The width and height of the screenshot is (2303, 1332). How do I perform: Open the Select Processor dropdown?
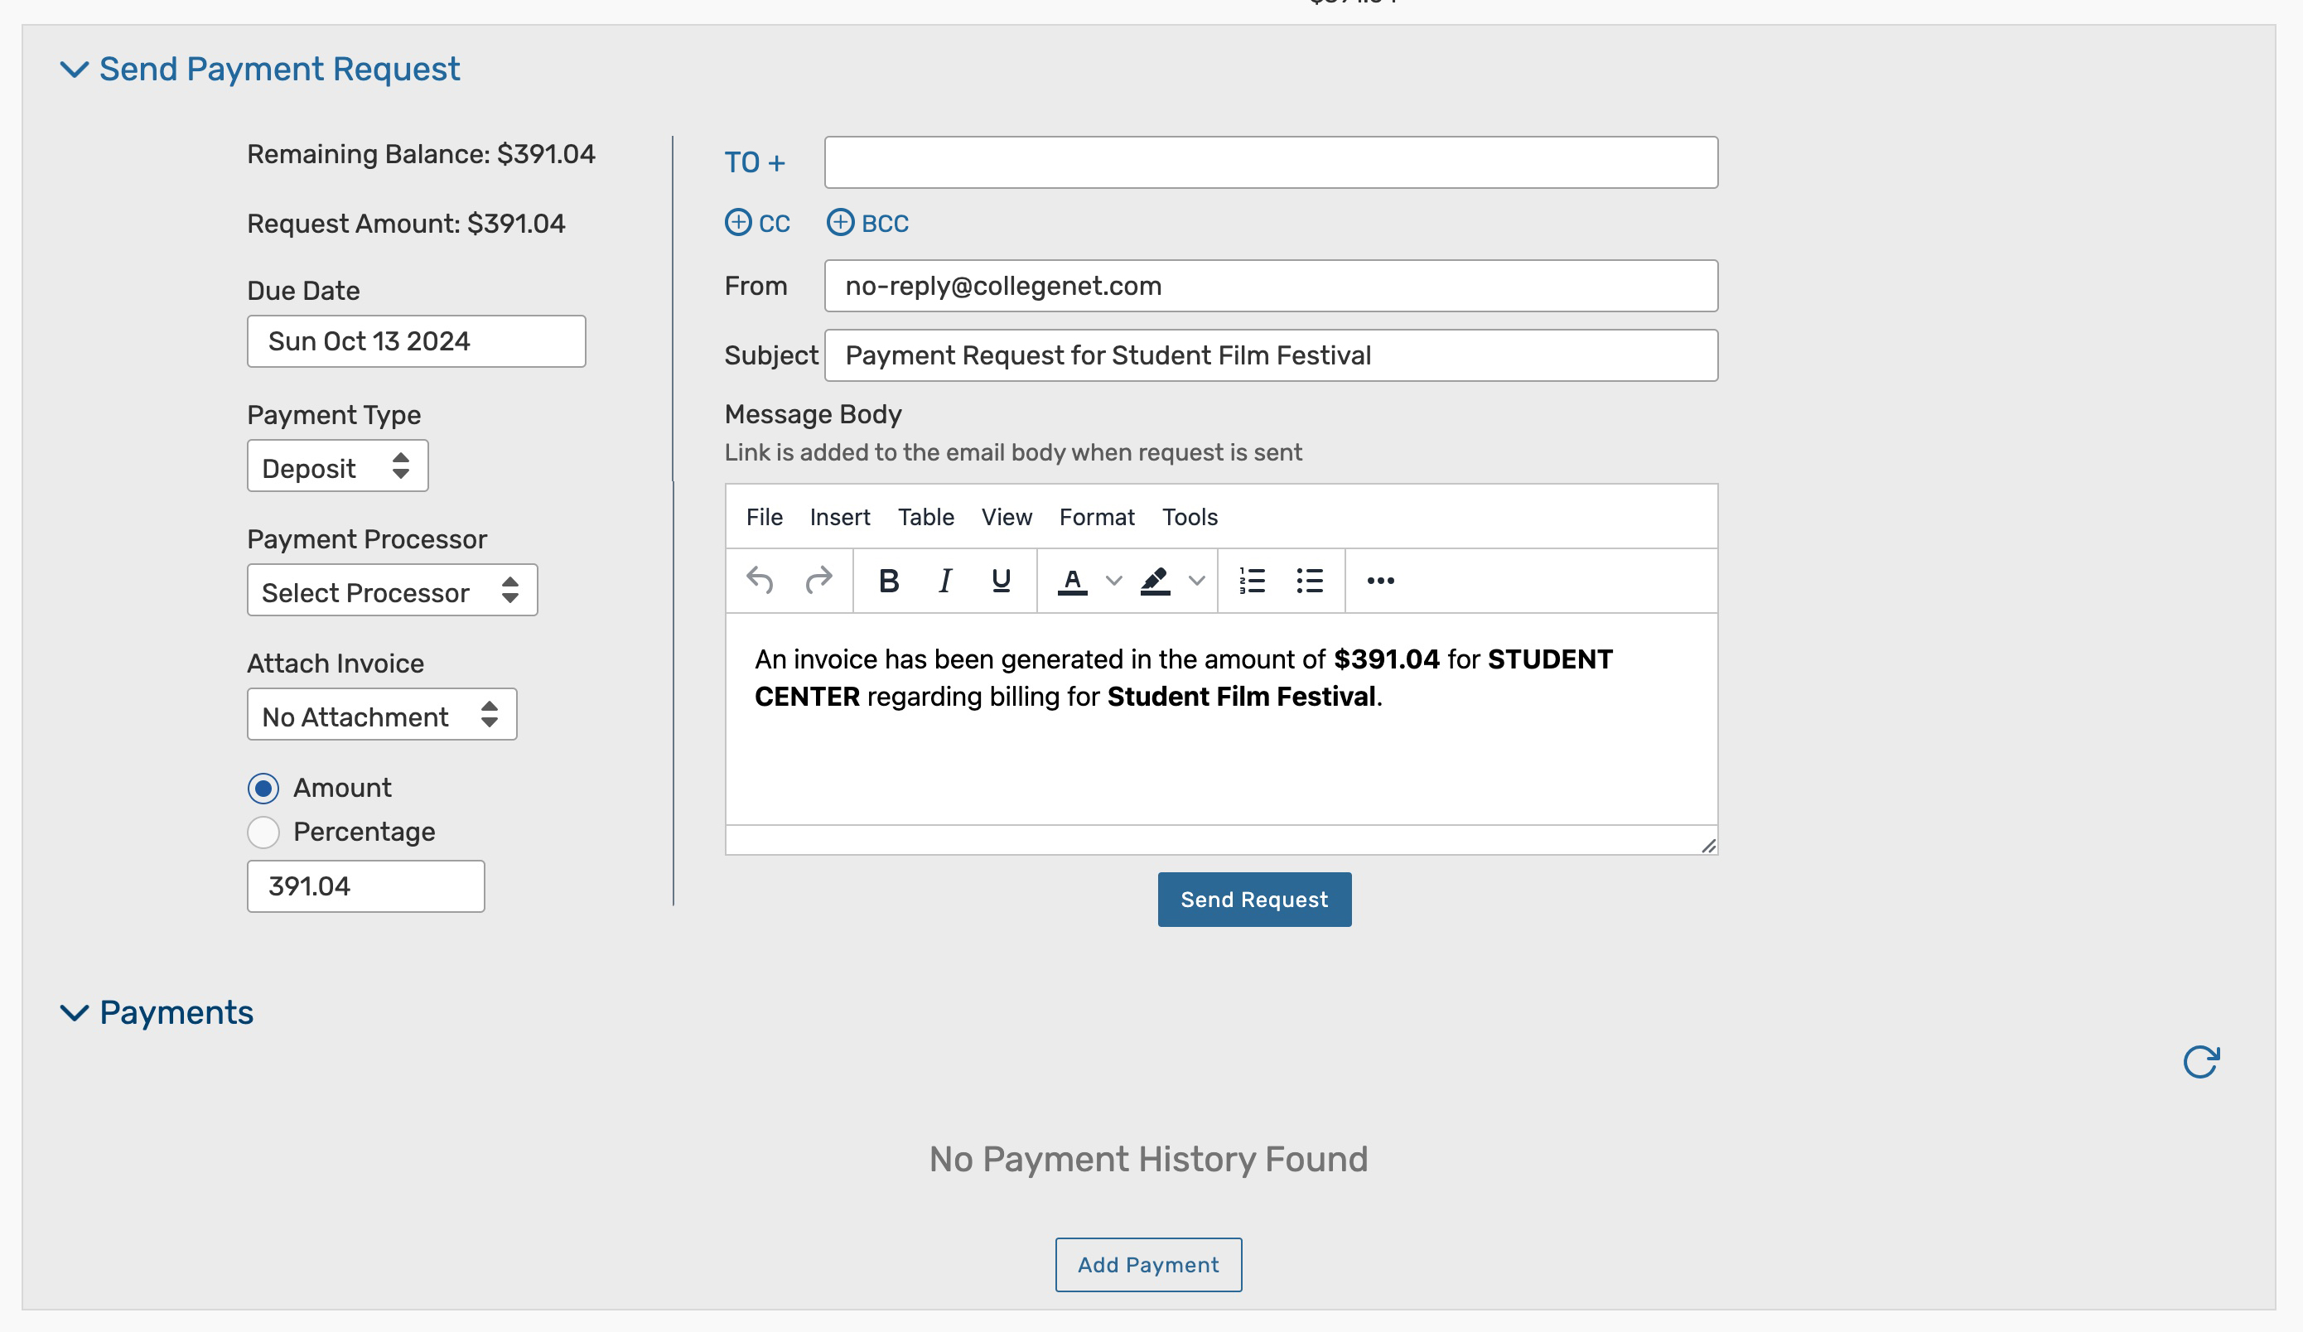click(392, 591)
